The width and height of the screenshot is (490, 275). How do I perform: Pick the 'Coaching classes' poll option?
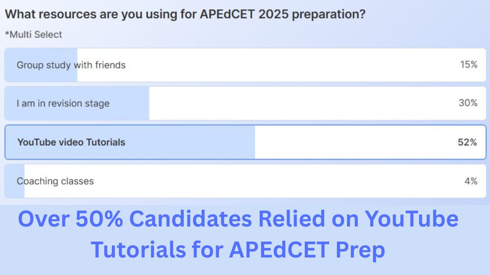(x=55, y=181)
